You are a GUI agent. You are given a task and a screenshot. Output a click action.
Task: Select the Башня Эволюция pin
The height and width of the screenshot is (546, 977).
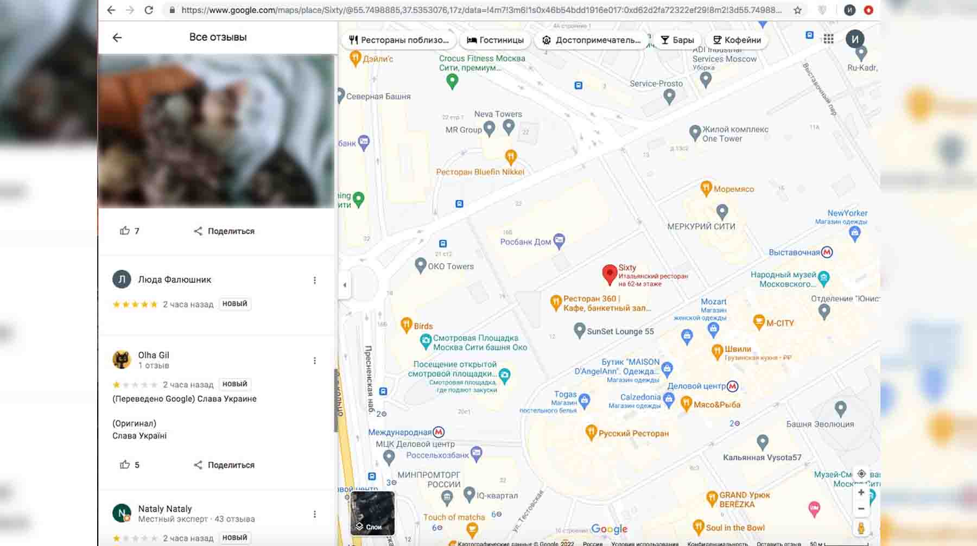point(840,409)
